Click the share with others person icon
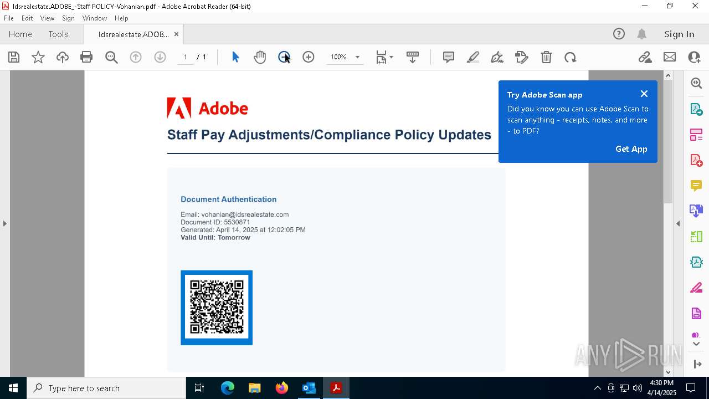709x399 pixels. click(694, 57)
